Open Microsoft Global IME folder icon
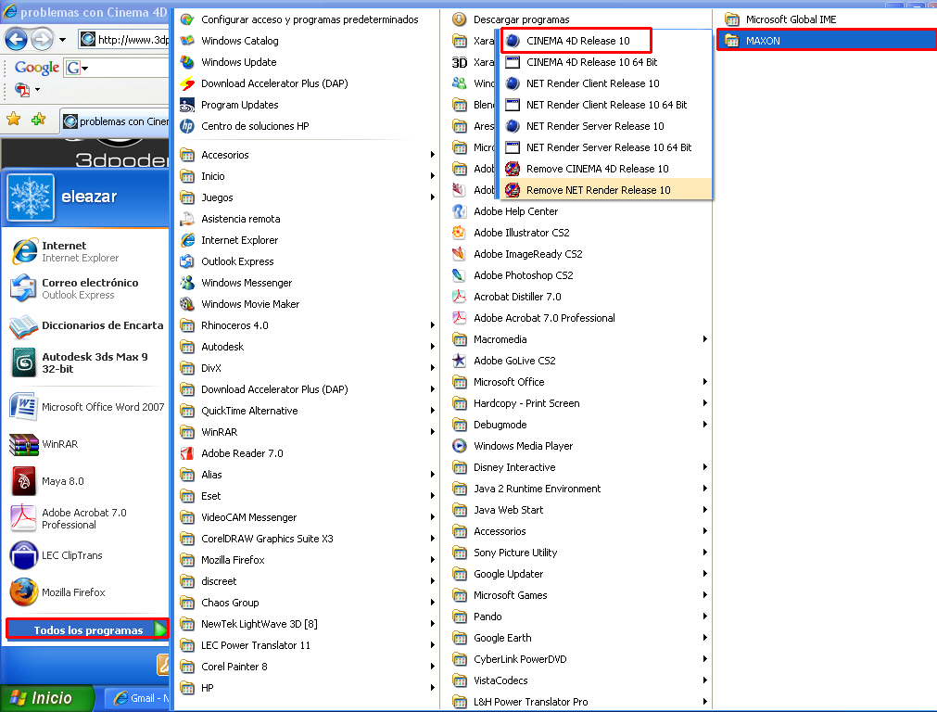Image resolution: width=937 pixels, height=712 pixels. [x=732, y=19]
